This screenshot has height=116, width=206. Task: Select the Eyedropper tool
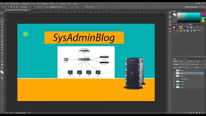(x=2, y=27)
